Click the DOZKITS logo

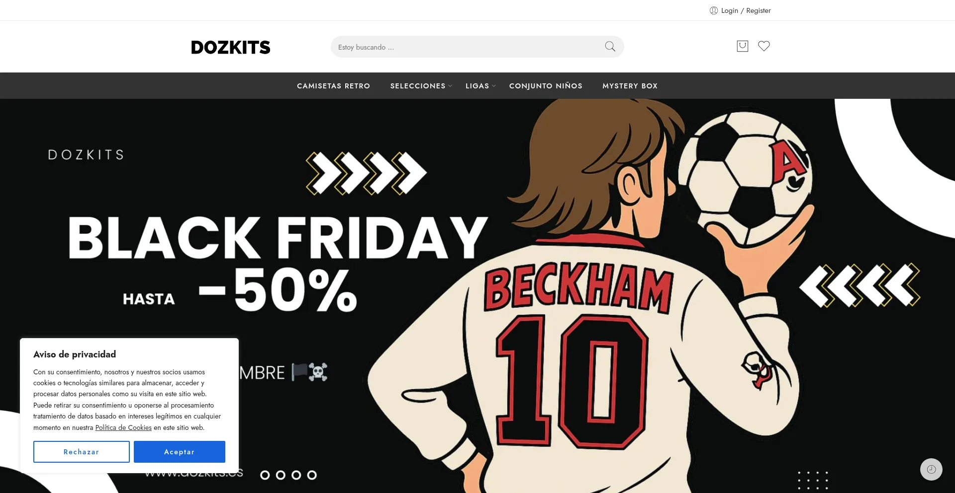click(230, 47)
